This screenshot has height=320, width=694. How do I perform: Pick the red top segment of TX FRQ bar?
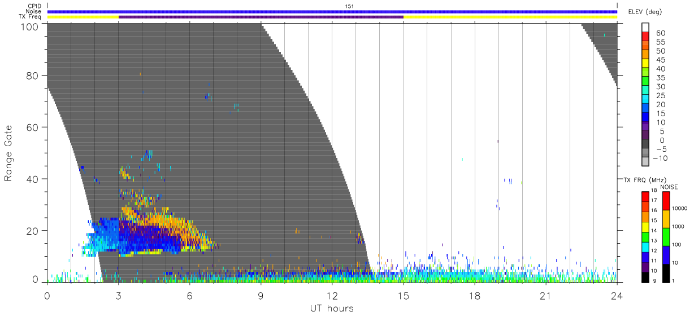click(x=645, y=196)
